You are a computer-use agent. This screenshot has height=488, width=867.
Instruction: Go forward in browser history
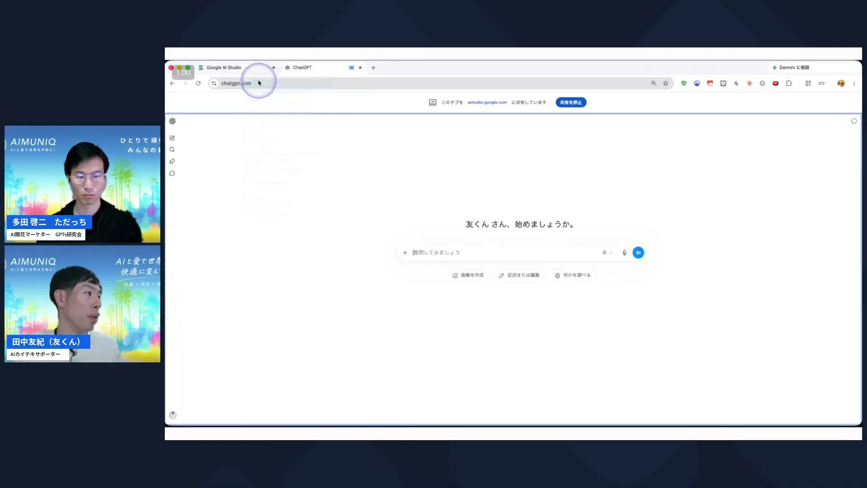tap(185, 83)
